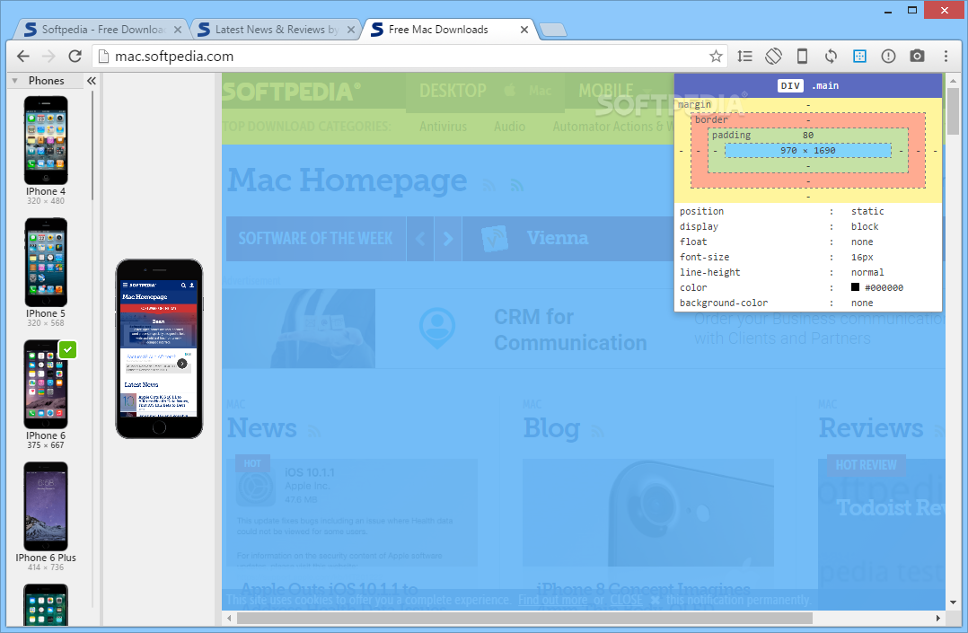Click the CRM for Communication ad
The image size is (968, 633).
coord(584,330)
